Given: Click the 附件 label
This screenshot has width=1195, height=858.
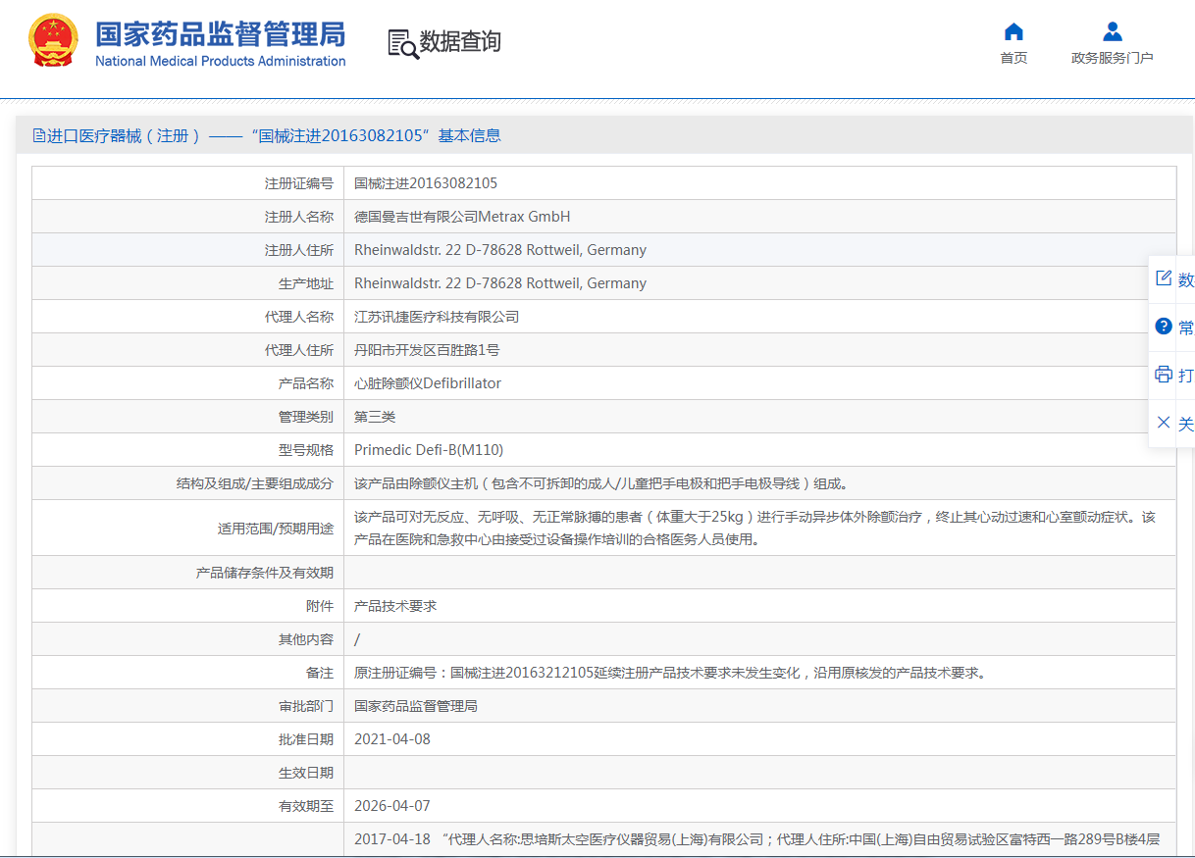Looking at the screenshot, I should coord(320,606).
